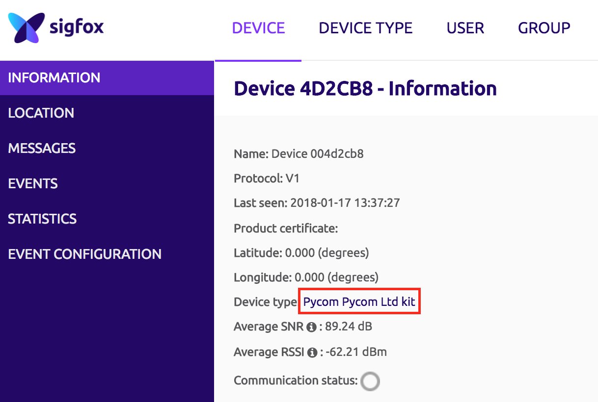Screen dimensions: 598x402
Task: Click the Communication status circle indicator
Action: pos(370,381)
